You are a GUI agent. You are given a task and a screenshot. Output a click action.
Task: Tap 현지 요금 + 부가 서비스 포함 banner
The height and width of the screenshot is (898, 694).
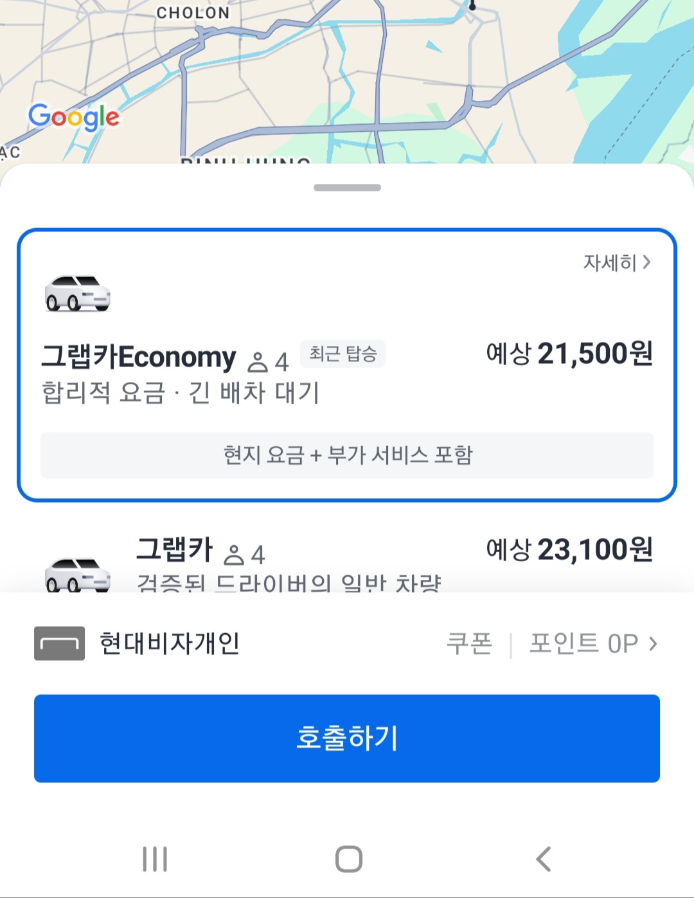[347, 455]
